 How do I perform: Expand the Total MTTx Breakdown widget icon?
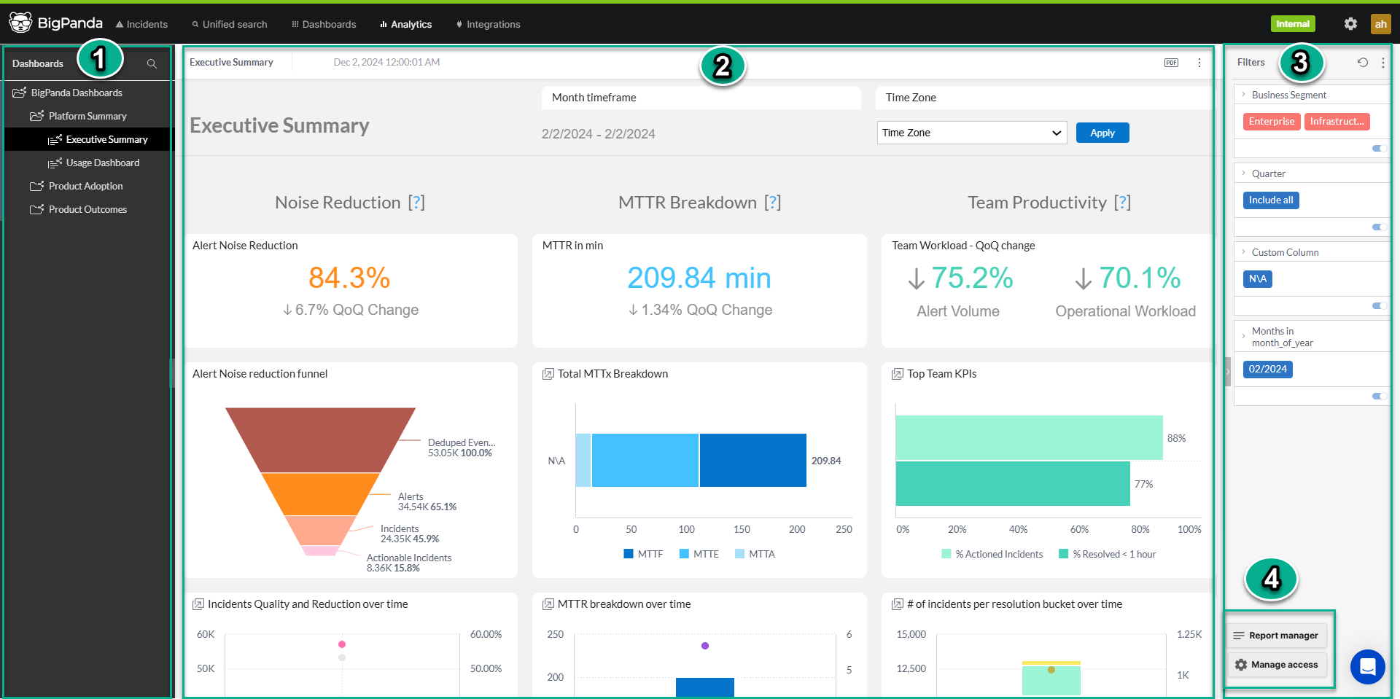pyautogui.click(x=547, y=373)
